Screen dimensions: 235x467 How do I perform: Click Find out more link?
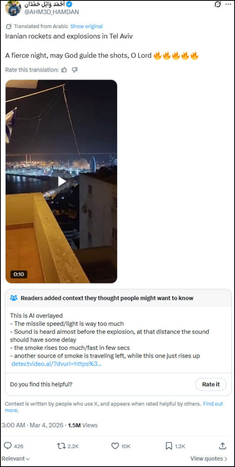pyautogui.click(x=213, y=404)
